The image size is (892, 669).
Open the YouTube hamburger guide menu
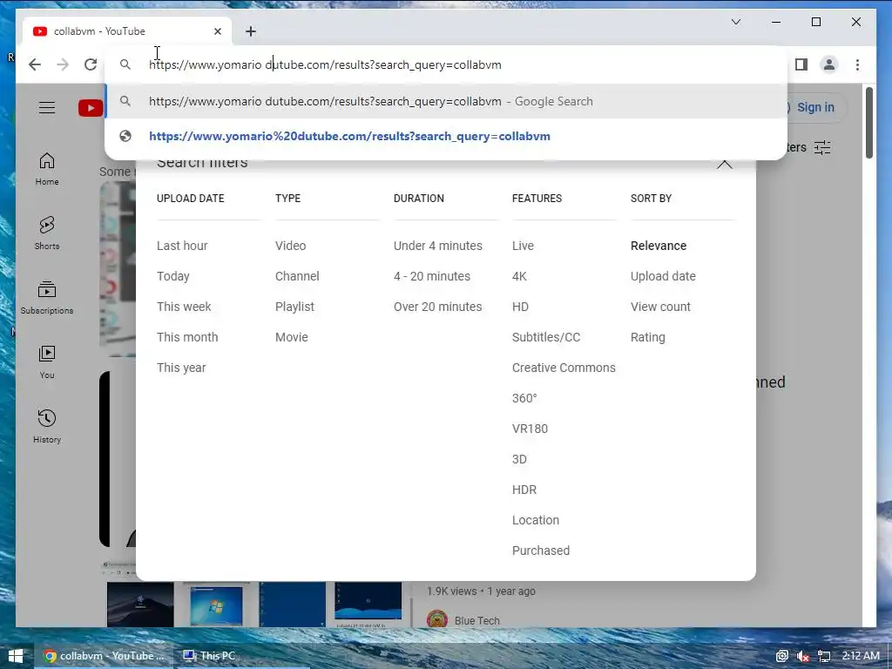[x=47, y=107]
